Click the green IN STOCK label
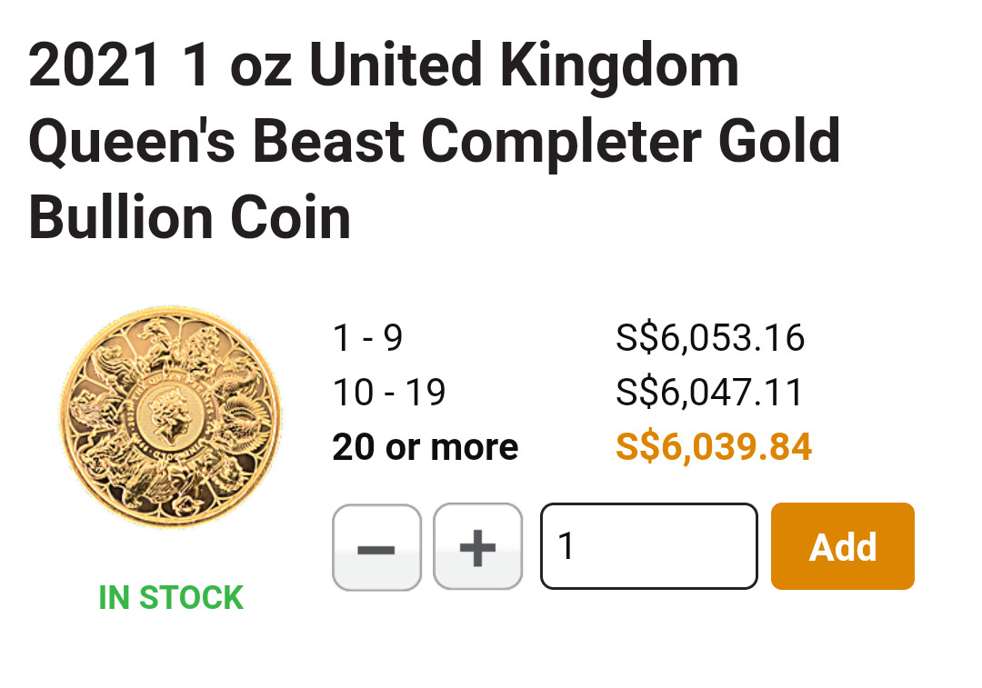The width and height of the screenshot is (982, 688). 171,598
